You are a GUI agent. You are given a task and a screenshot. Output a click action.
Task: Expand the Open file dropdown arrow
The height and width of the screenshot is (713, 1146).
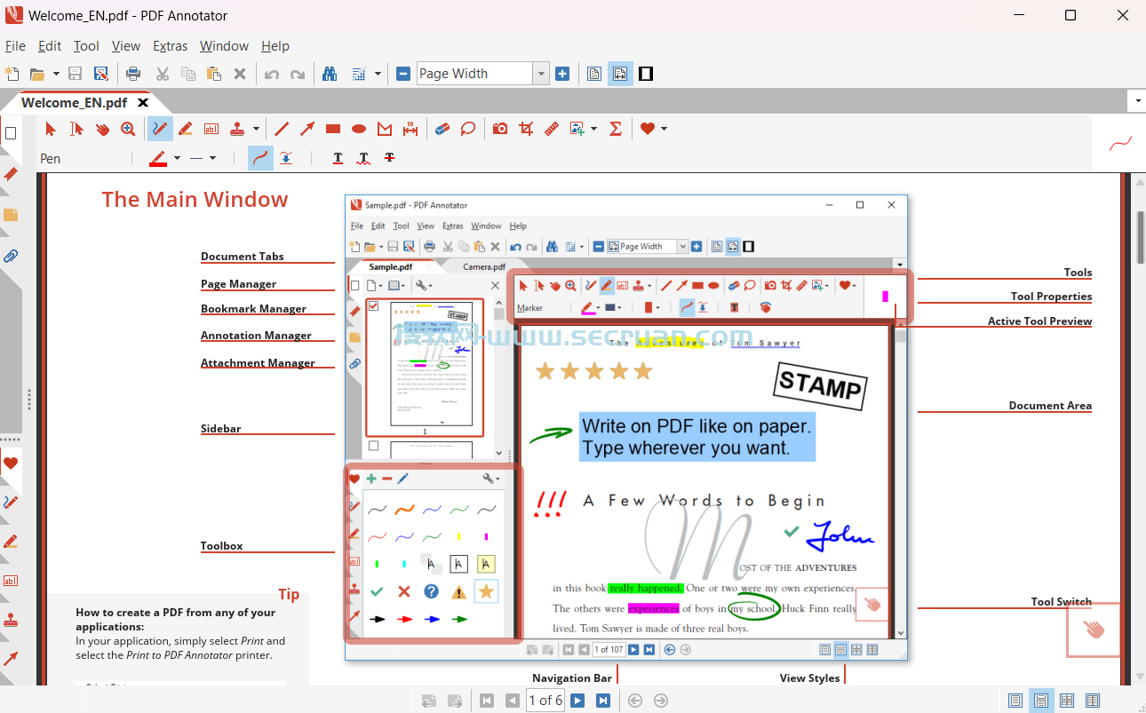56,74
